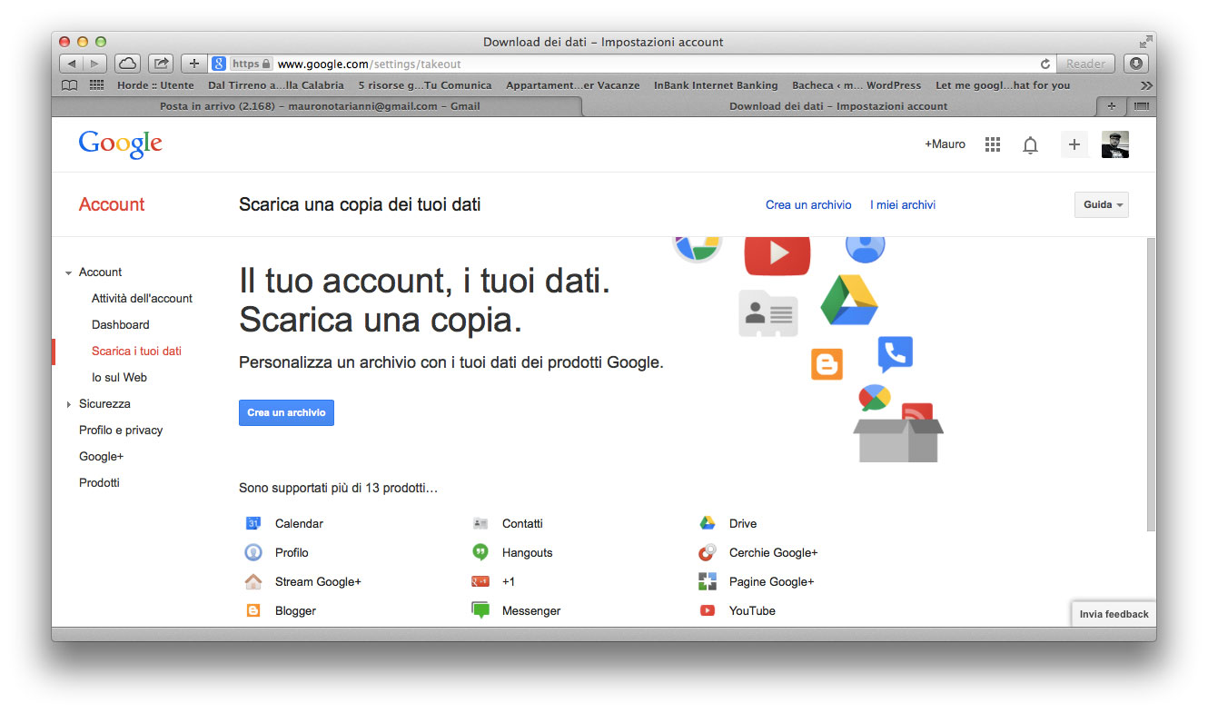Click the Drive product icon in list
Image resolution: width=1208 pixels, height=713 pixels.
708,523
